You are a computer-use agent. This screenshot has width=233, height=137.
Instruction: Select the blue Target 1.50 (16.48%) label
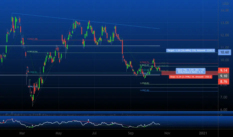pyautogui.click(x=191, y=51)
